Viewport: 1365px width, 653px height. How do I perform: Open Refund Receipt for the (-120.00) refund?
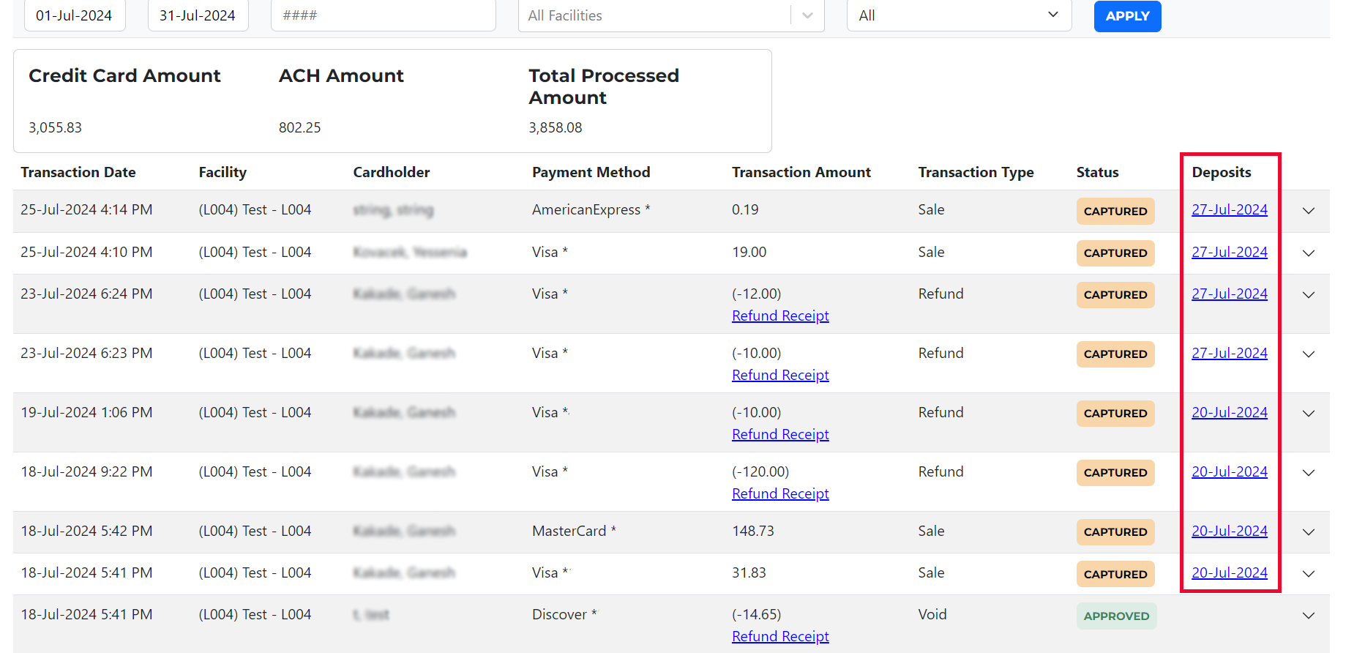[x=780, y=494]
